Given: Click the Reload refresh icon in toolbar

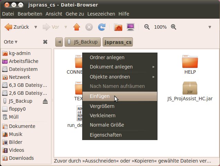Looking at the screenshot, I should (102, 27).
